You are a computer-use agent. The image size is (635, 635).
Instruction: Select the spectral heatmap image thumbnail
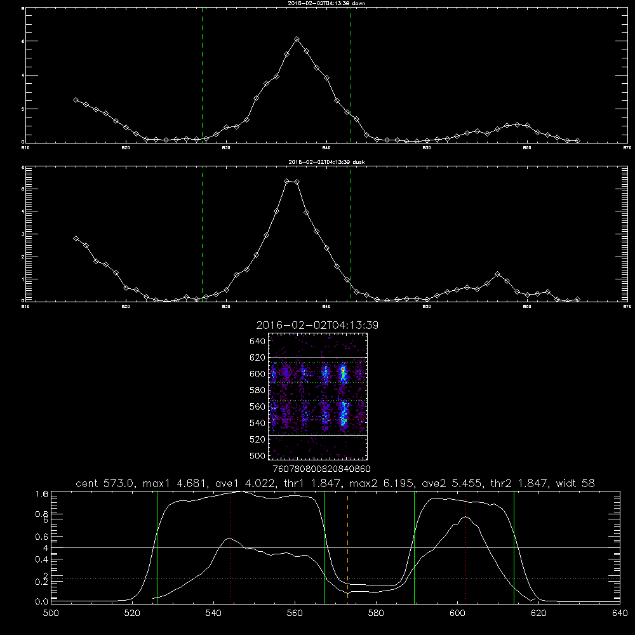point(317,396)
